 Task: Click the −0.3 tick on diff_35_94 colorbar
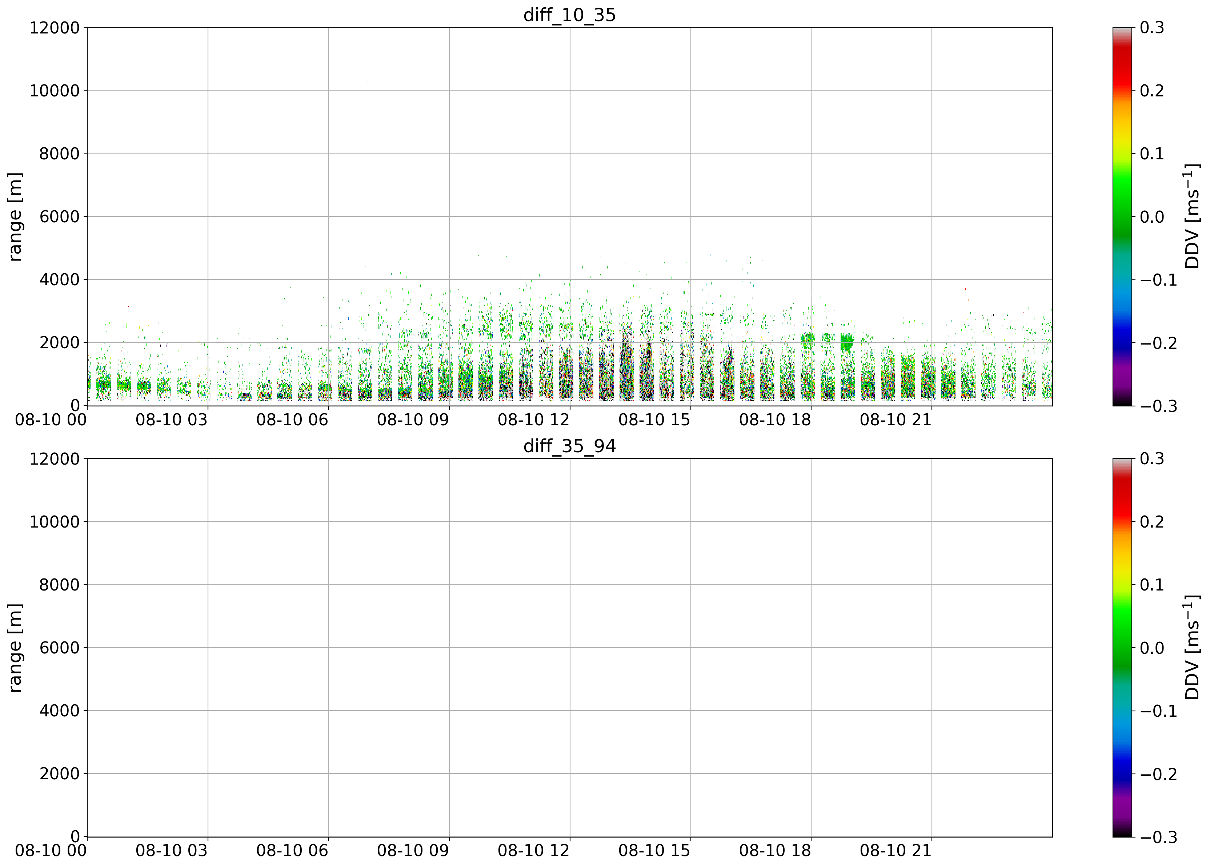coord(1158,837)
